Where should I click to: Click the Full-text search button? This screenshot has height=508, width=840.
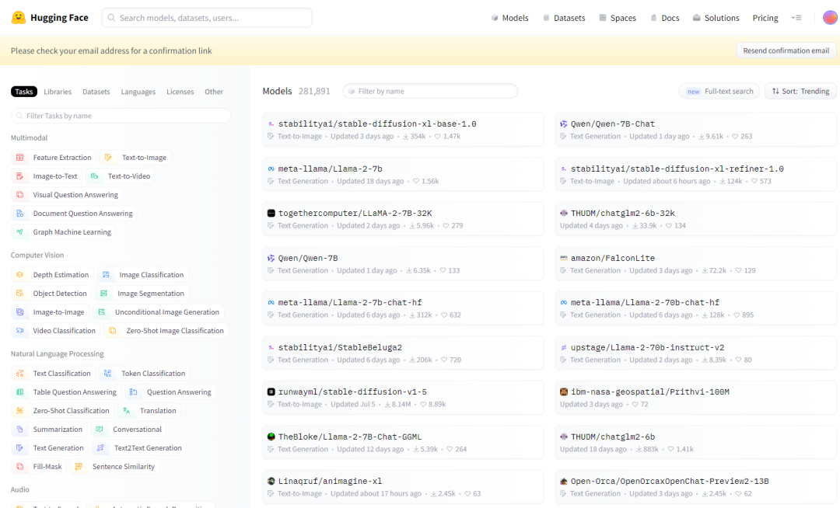[720, 92]
